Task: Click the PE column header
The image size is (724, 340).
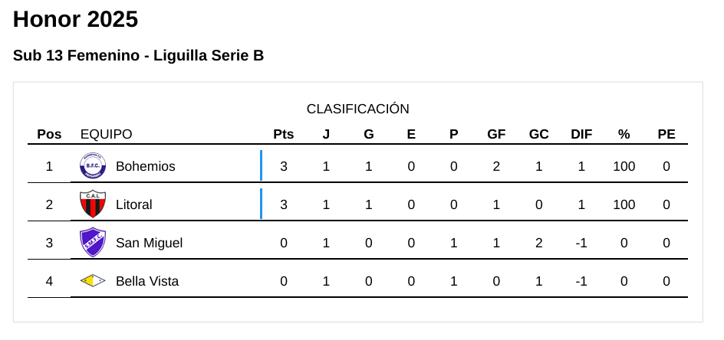Action: point(666,135)
